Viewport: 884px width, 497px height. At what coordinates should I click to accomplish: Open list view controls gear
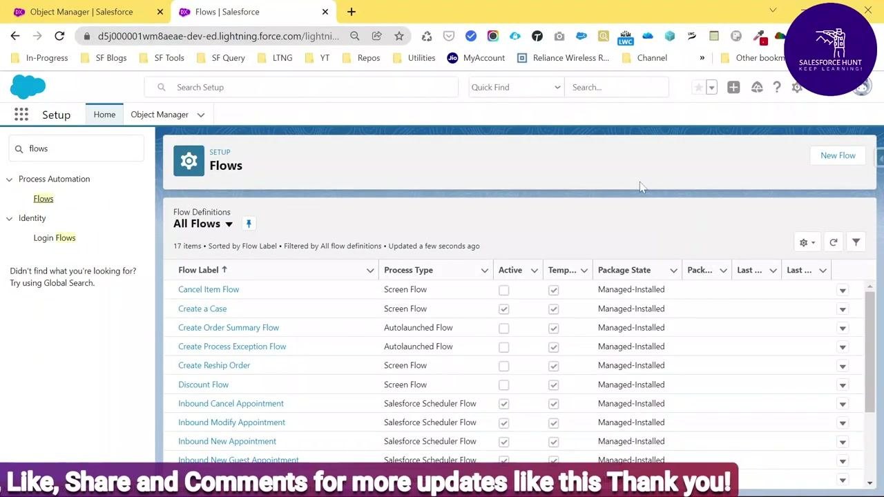(807, 242)
